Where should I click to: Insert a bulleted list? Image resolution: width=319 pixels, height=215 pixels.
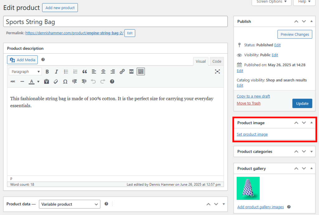click(x=66, y=71)
